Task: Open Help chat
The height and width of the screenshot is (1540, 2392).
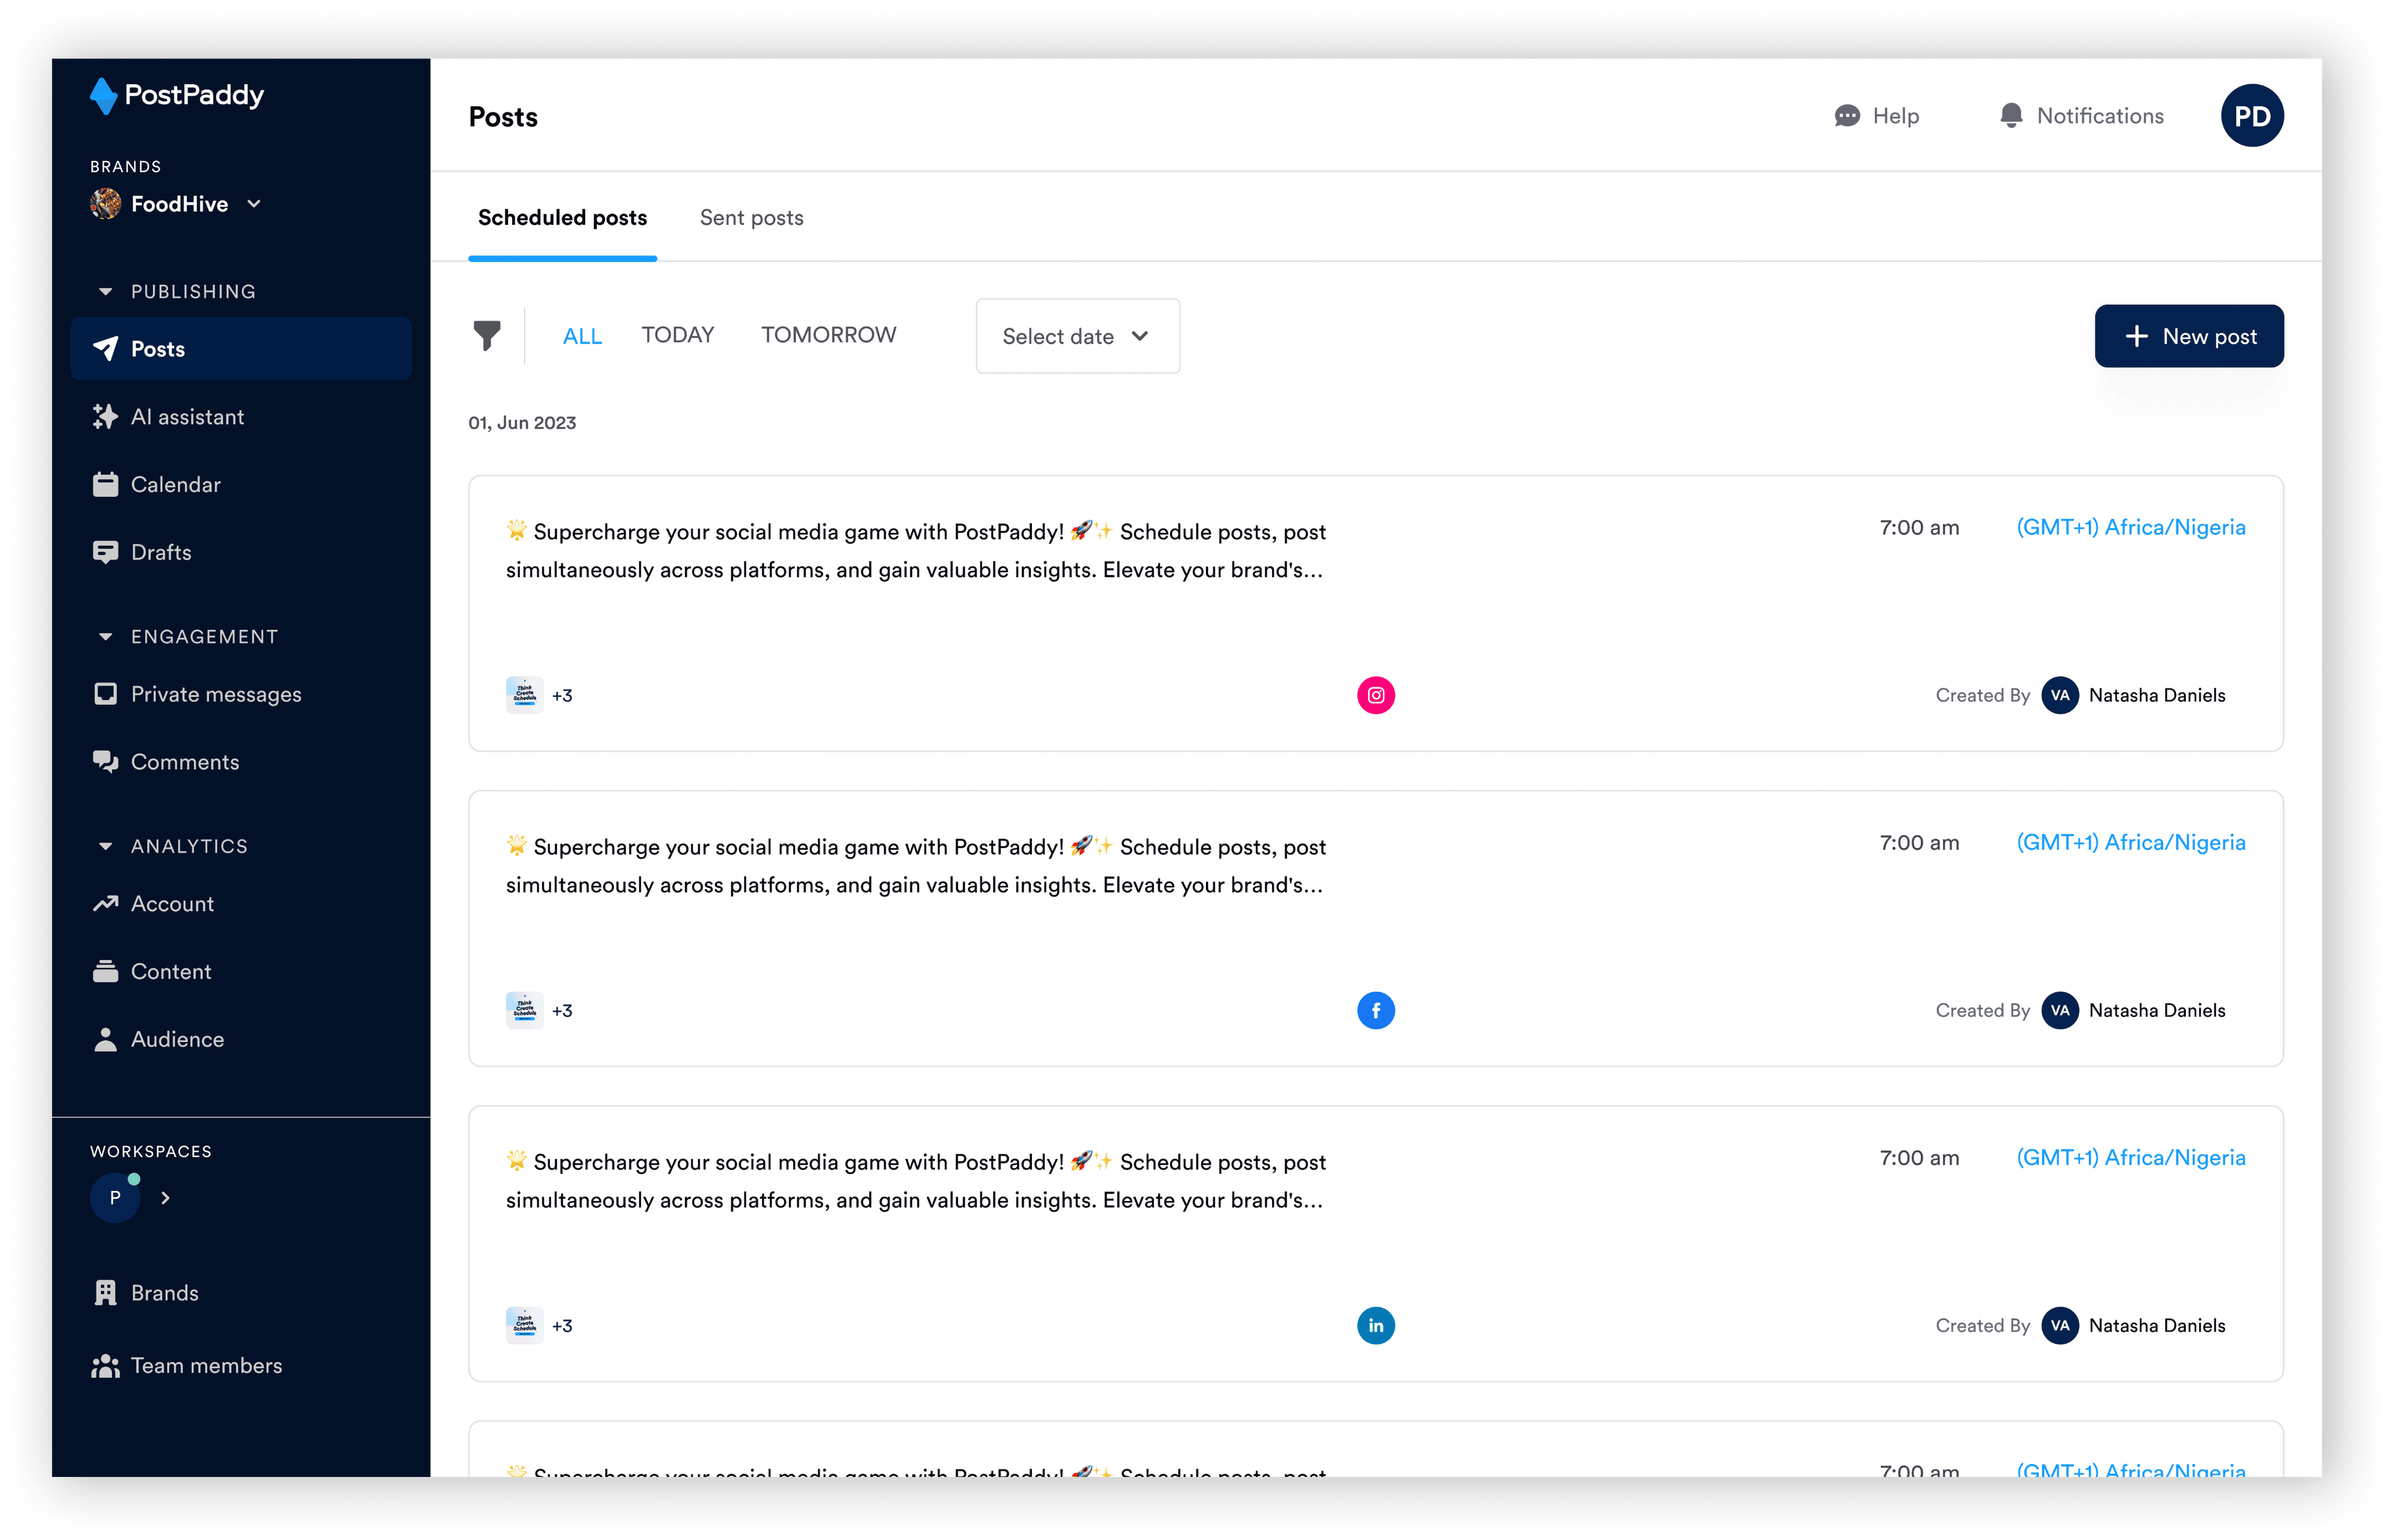Action: [x=1877, y=116]
